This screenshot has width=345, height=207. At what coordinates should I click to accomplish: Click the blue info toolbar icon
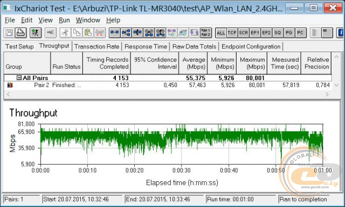pos(341,33)
